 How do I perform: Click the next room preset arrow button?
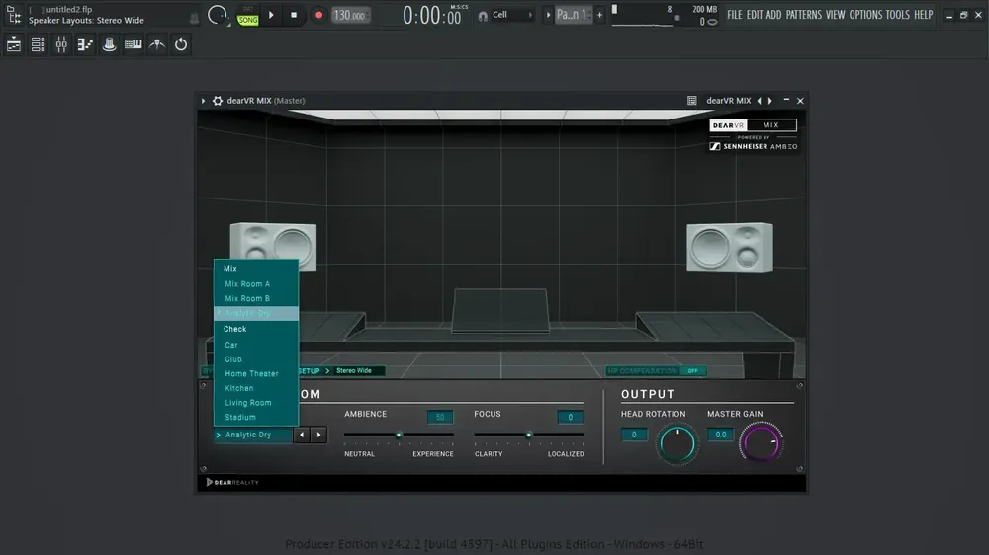pyautogui.click(x=318, y=435)
